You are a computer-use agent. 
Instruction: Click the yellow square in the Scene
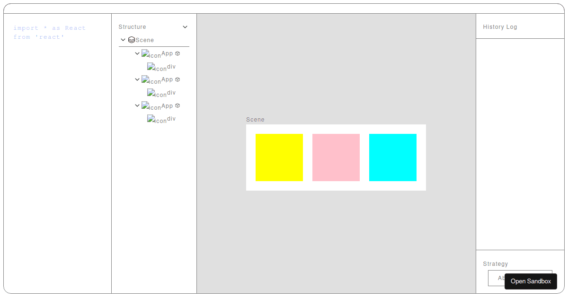click(279, 157)
